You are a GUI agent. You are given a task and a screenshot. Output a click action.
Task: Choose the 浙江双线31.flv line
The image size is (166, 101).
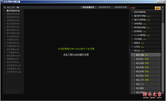coord(13,27)
